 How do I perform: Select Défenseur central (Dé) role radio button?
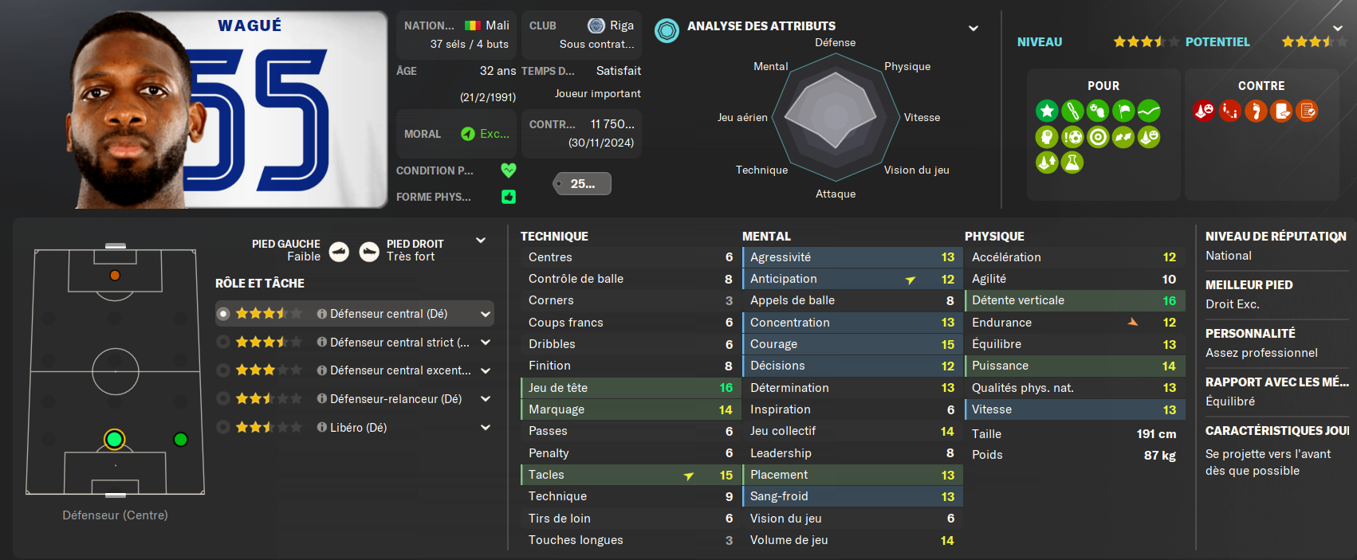point(224,314)
